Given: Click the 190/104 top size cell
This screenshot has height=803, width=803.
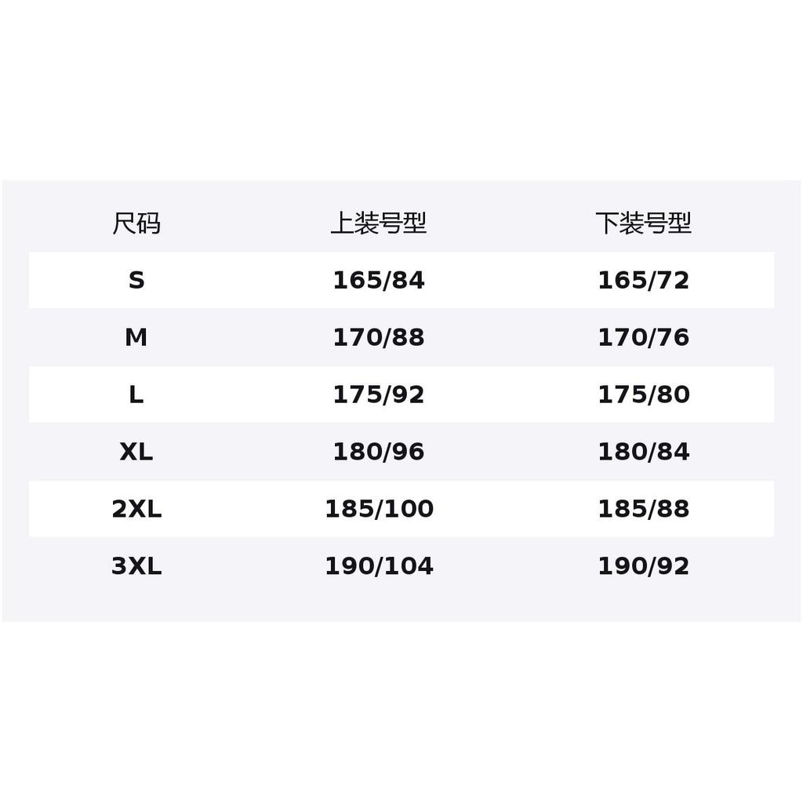Looking at the screenshot, I should click(379, 566).
